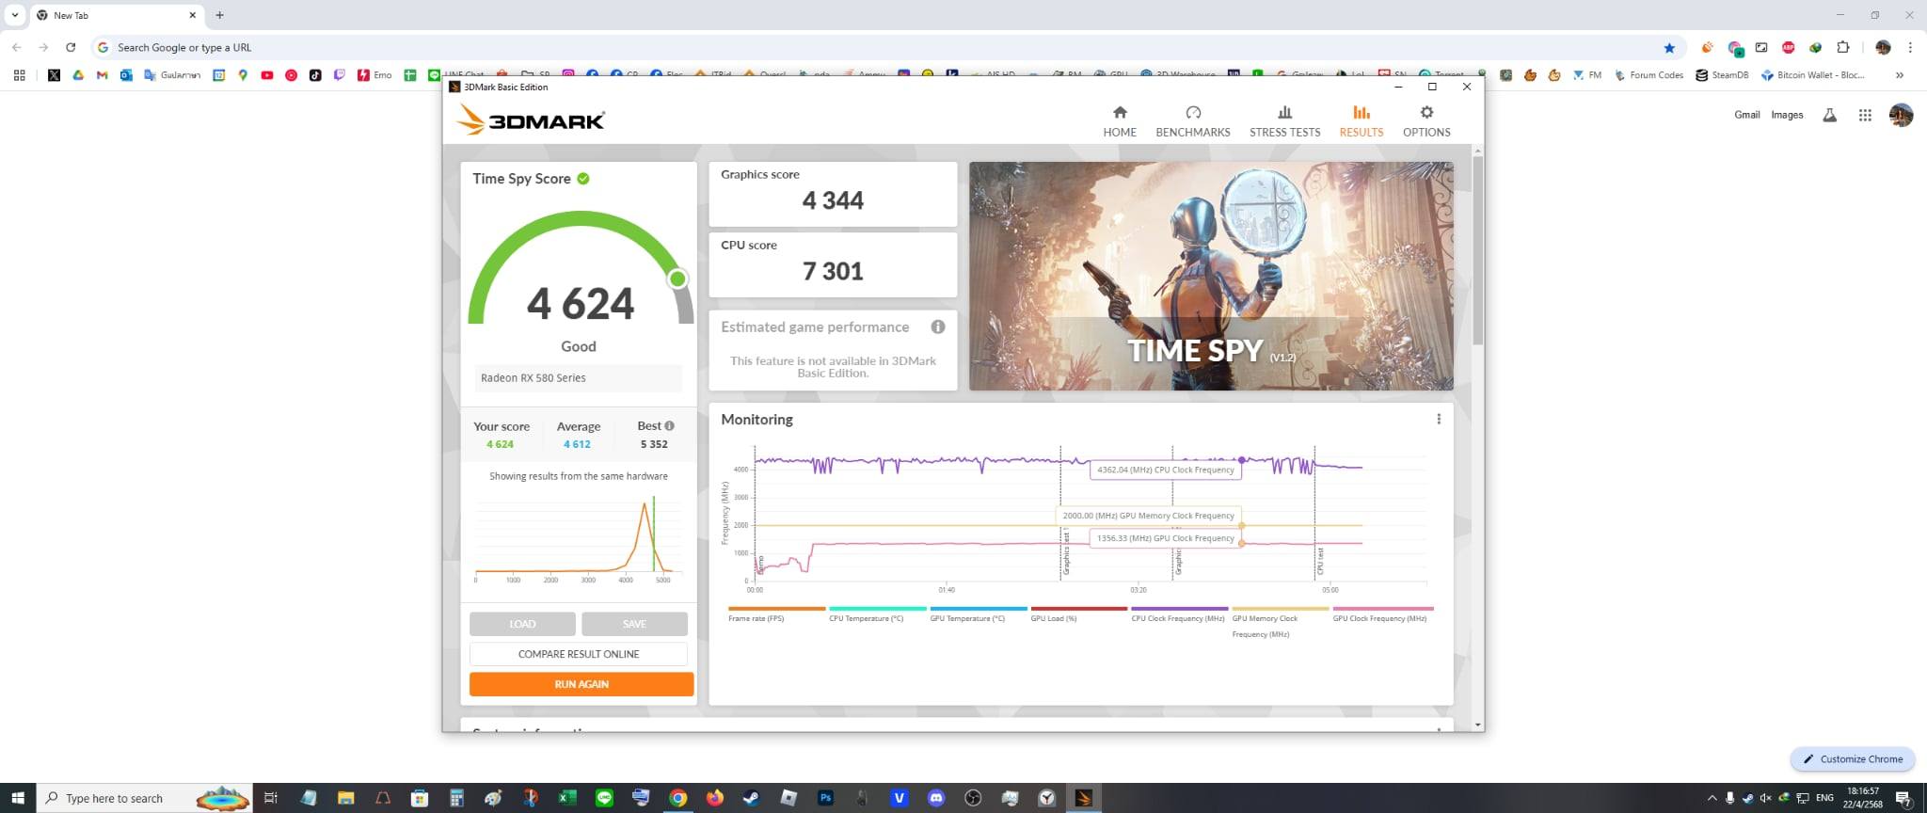Click the SAVE button

(x=634, y=624)
